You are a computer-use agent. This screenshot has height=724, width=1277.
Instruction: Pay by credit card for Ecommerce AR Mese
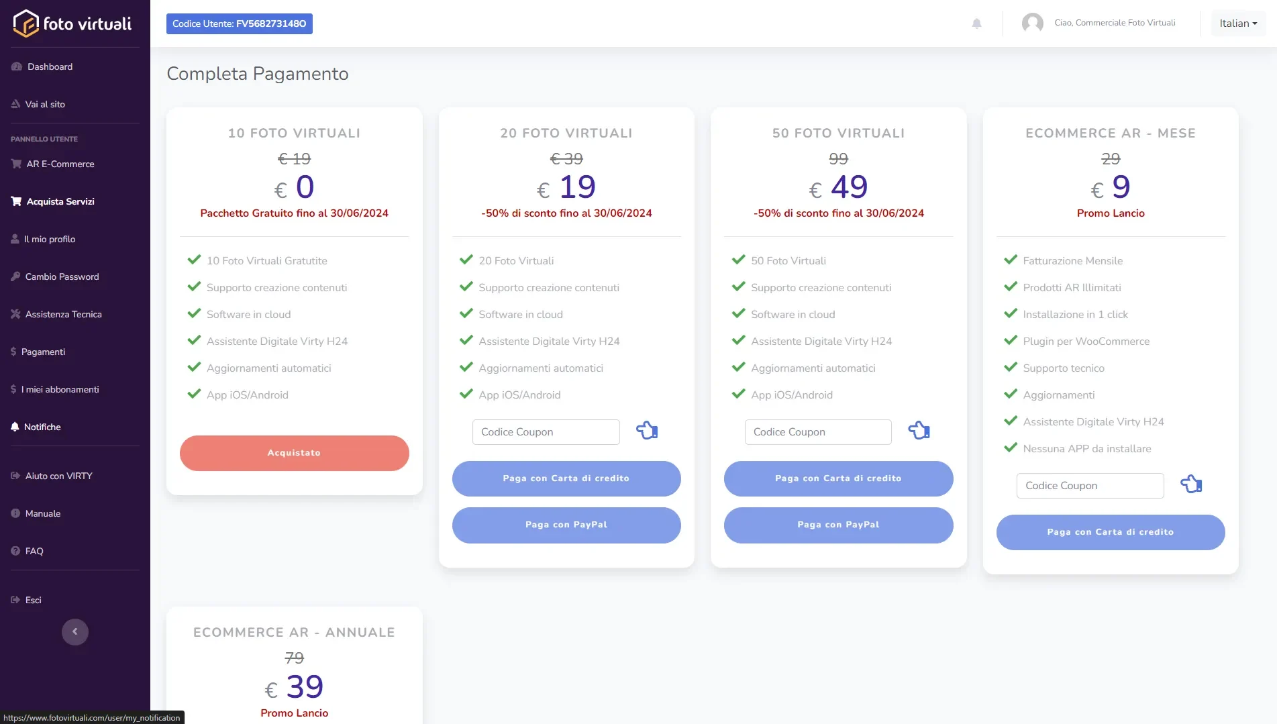(1111, 532)
